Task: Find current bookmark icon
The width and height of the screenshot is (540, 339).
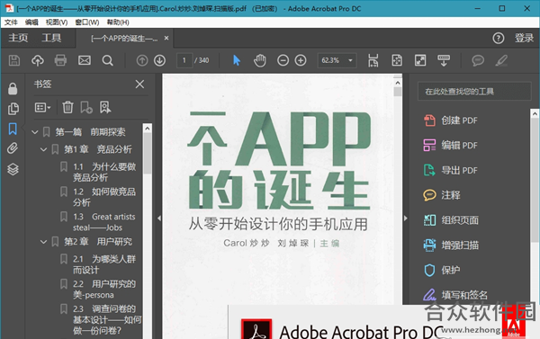Action: (105, 107)
